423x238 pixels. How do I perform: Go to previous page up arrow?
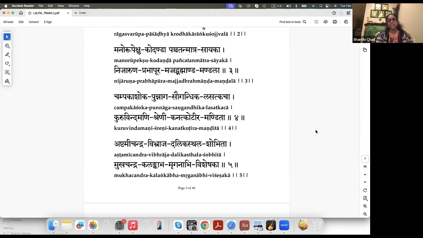click(x=365, y=175)
